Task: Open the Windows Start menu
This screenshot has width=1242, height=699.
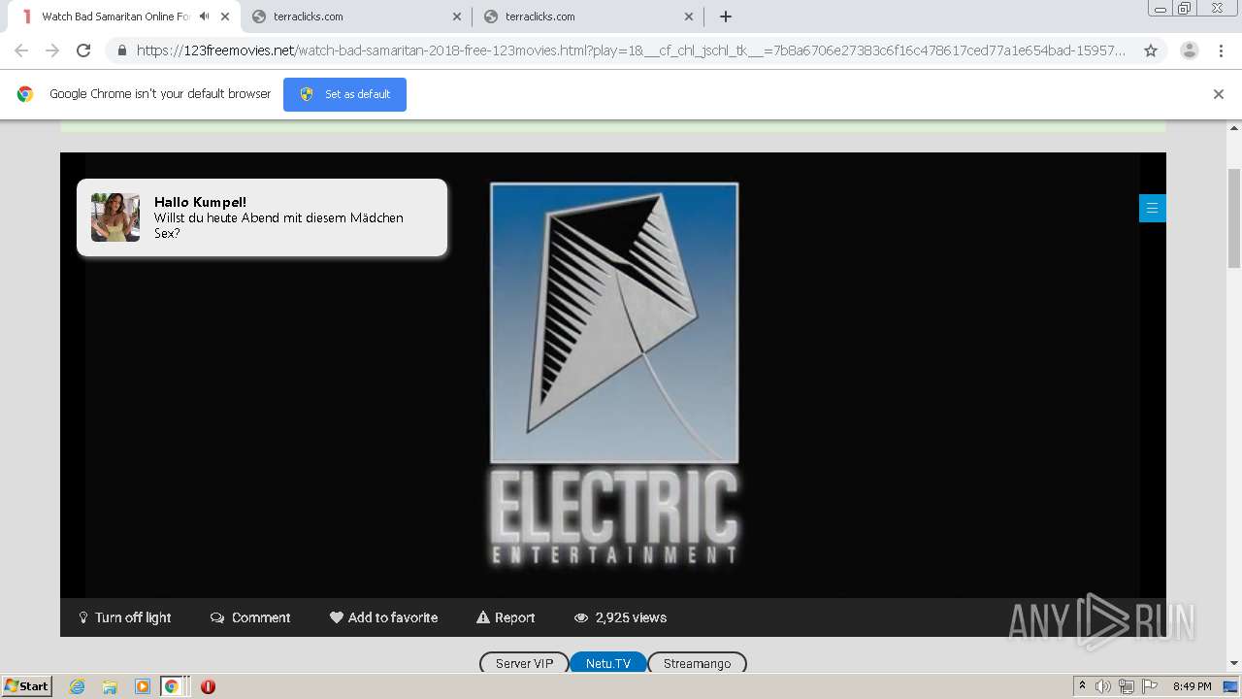Action: click(26, 685)
